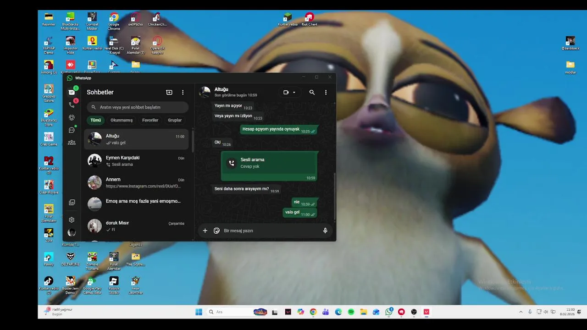Select the Okunmamış filter chip
The width and height of the screenshot is (587, 330).
point(122,120)
